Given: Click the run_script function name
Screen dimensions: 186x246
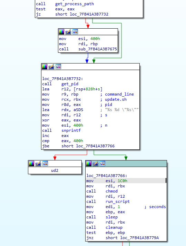Looking at the screenshot, I should pos(118,201).
